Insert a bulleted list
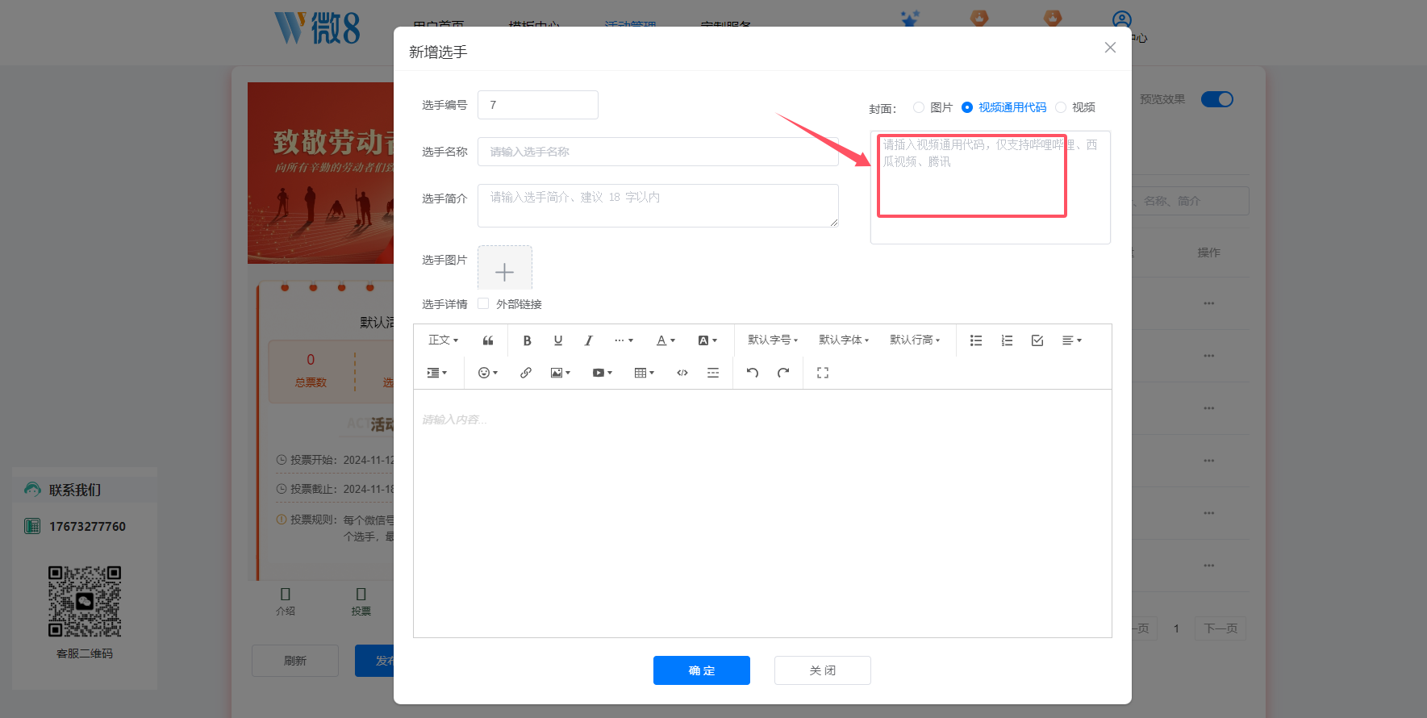Image resolution: width=1427 pixels, height=718 pixels. coord(976,340)
